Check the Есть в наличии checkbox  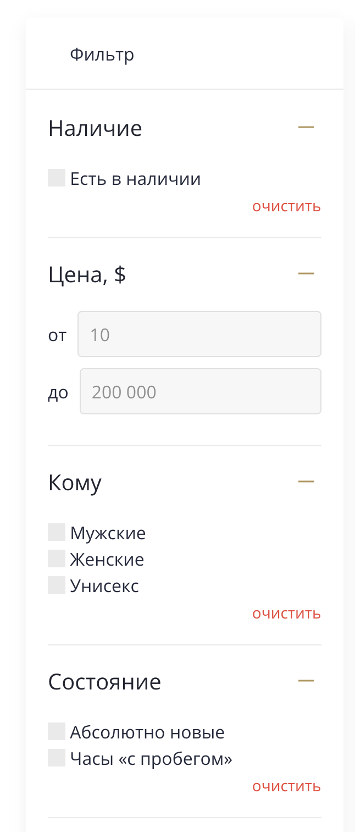pos(57,178)
